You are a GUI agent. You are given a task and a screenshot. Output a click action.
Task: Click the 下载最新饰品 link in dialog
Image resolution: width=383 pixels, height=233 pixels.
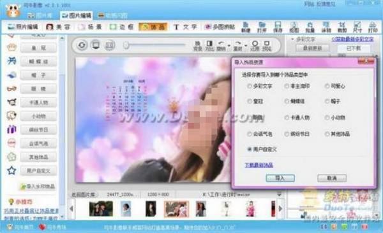coord(259,165)
